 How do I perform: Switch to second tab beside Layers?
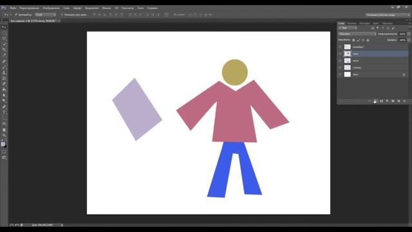pyautogui.click(x=351, y=23)
